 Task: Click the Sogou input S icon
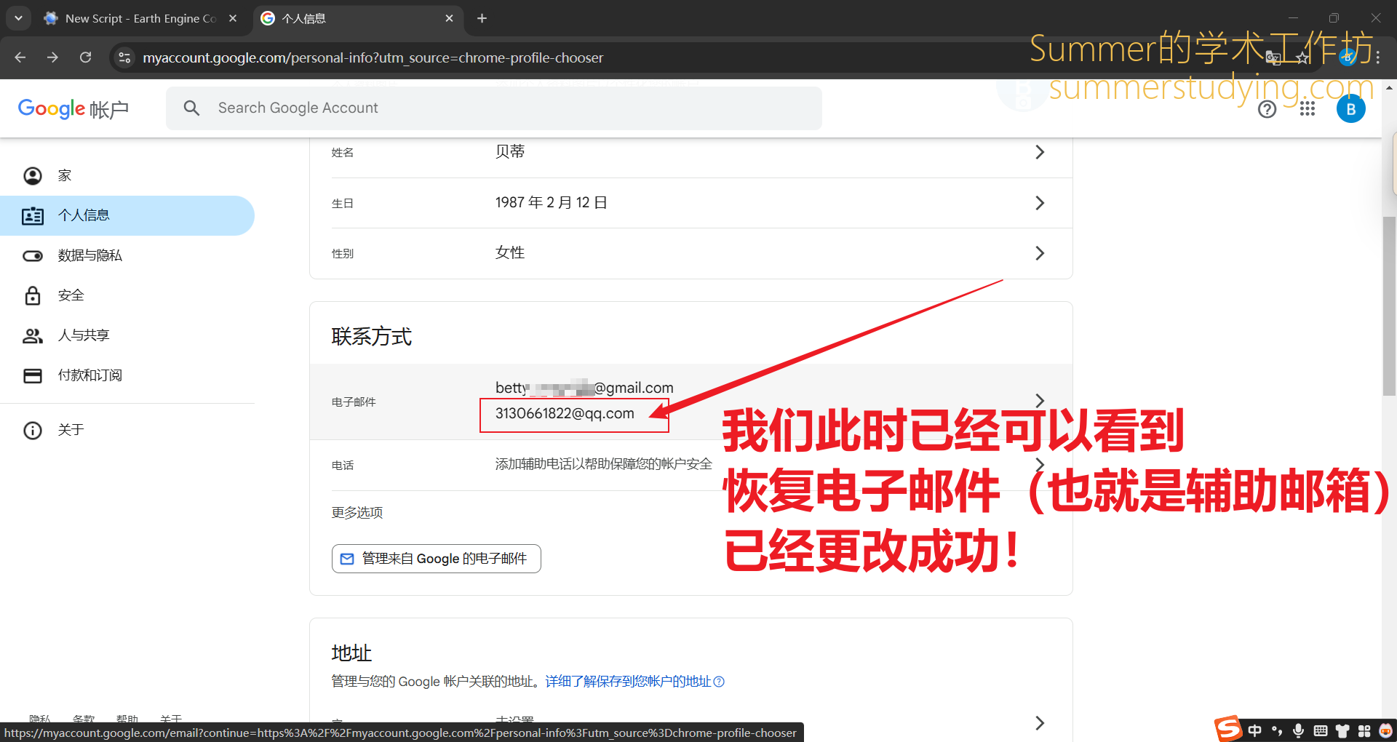tap(1228, 728)
